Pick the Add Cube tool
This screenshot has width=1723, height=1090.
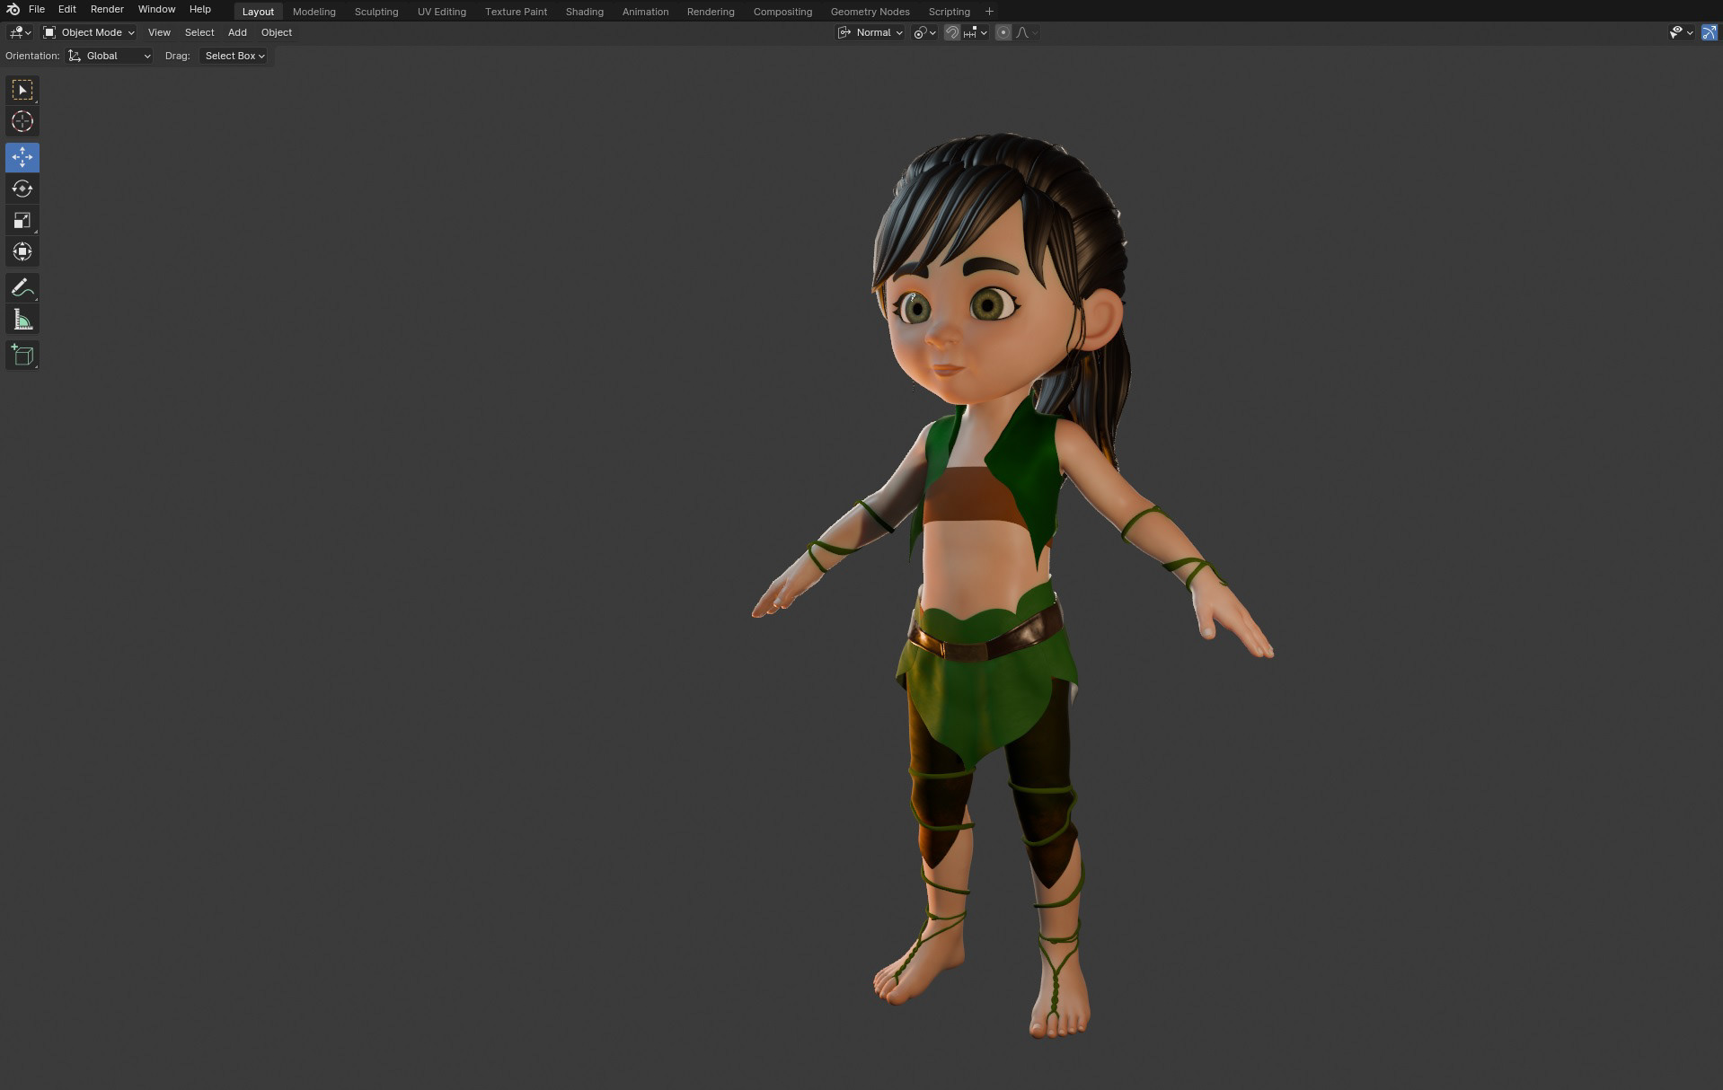[x=22, y=356]
